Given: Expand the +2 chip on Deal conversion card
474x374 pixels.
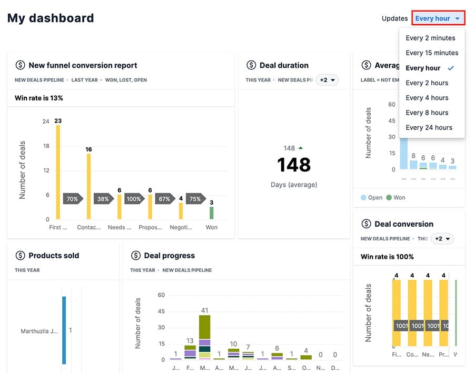Looking at the screenshot, I should click(442, 238).
